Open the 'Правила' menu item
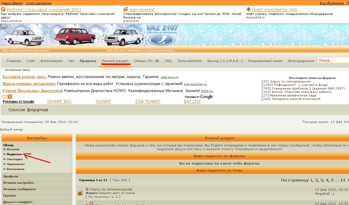The width and height of the screenshot is (349, 205). 88,61
